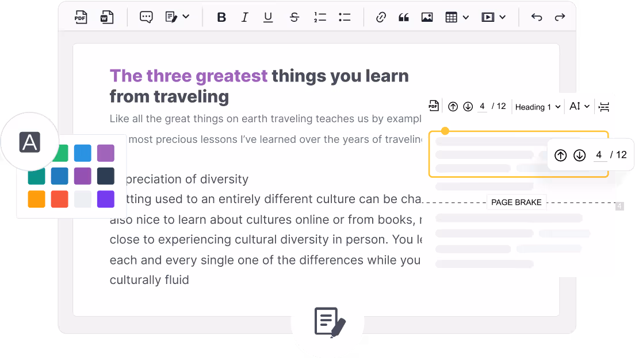Export the document as PDF from top toolbar

click(x=81, y=17)
